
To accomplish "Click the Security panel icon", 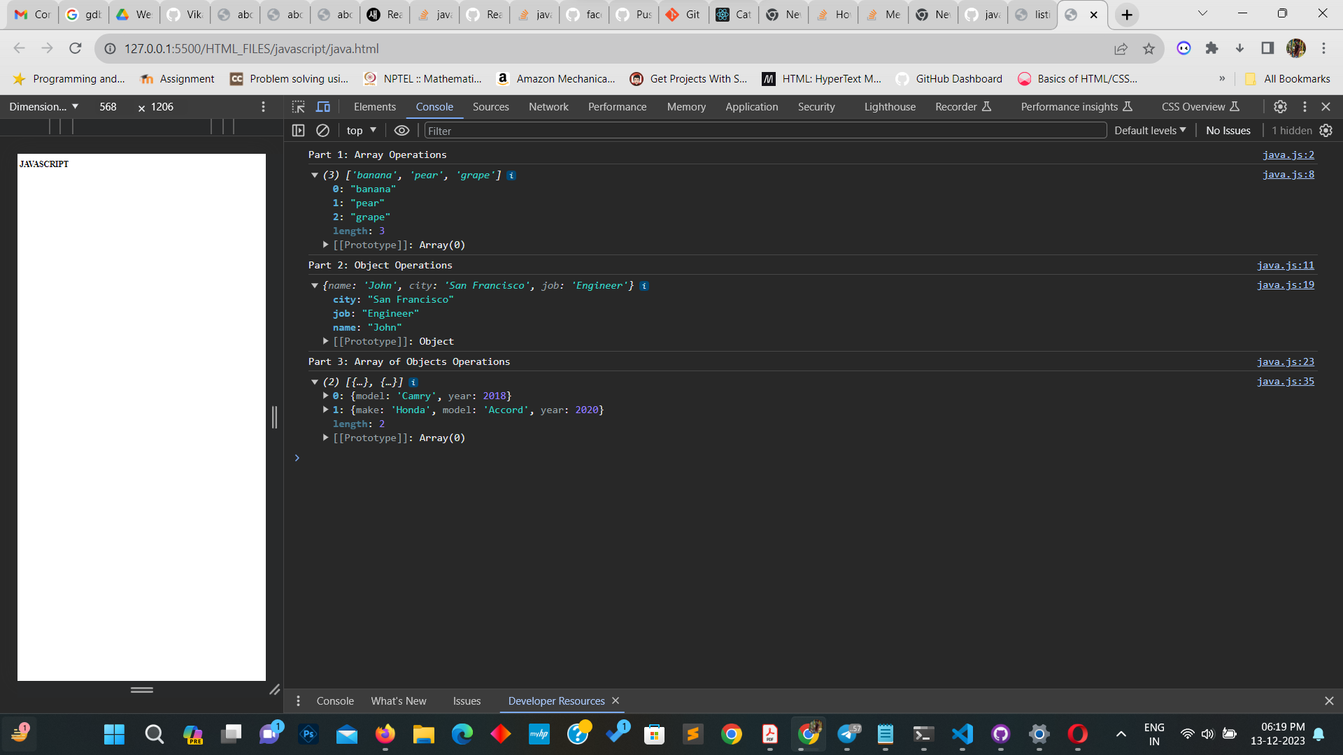I will [816, 107].
